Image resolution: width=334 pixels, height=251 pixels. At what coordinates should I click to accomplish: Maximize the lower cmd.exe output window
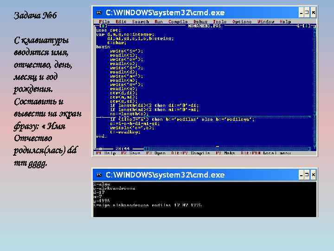click(307, 175)
